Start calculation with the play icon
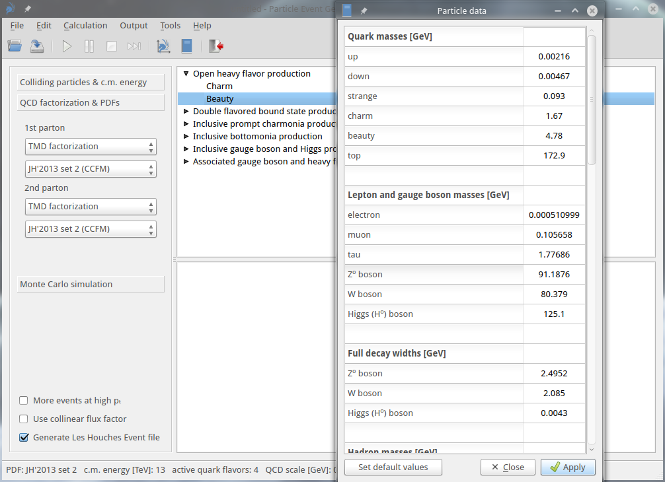This screenshot has width=665, height=482. pos(67,46)
